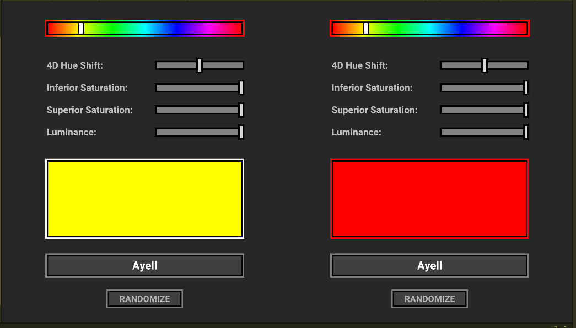Select the yellow color preview swatch

pyautogui.click(x=144, y=199)
